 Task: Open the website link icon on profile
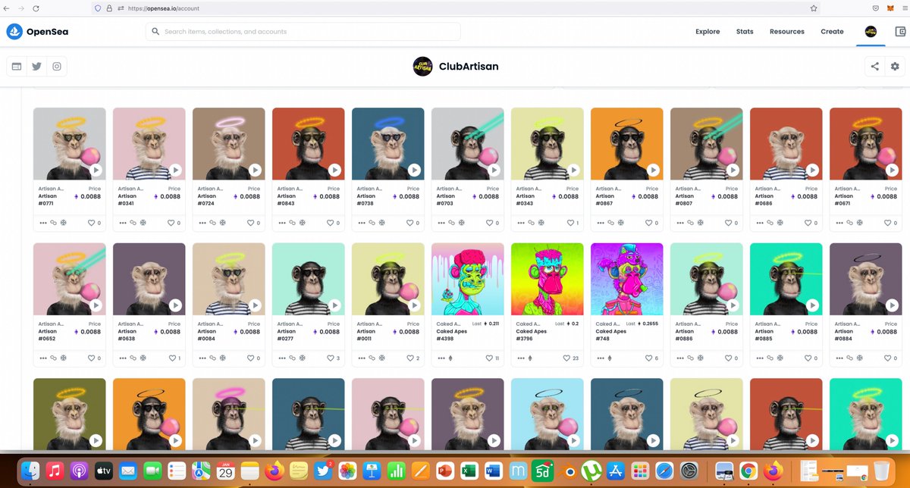coord(17,67)
